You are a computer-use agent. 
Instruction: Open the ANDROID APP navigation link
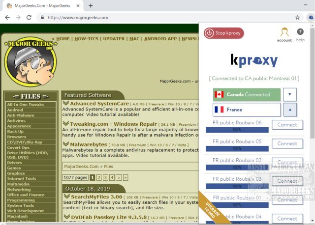coord(160,39)
